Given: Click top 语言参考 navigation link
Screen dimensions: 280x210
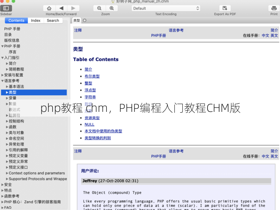Looking at the screenshot, I should click(x=176, y=30).
